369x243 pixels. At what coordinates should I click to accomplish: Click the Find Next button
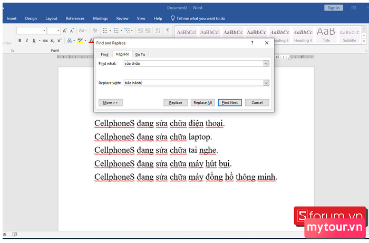pyautogui.click(x=230, y=103)
